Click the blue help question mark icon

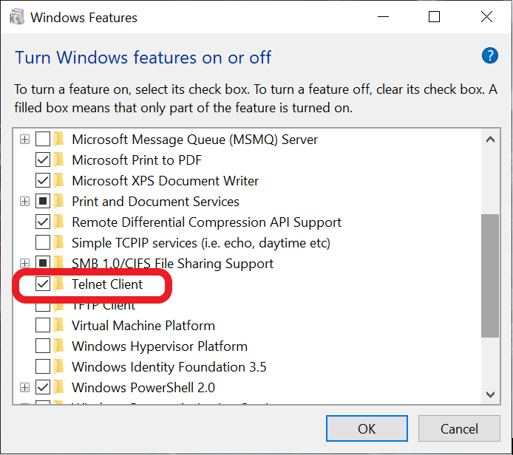pyautogui.click(x=489, y=55)
